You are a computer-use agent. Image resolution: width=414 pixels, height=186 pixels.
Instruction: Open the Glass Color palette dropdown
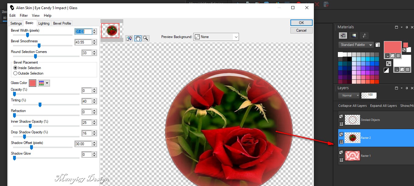tap(44, 83)
